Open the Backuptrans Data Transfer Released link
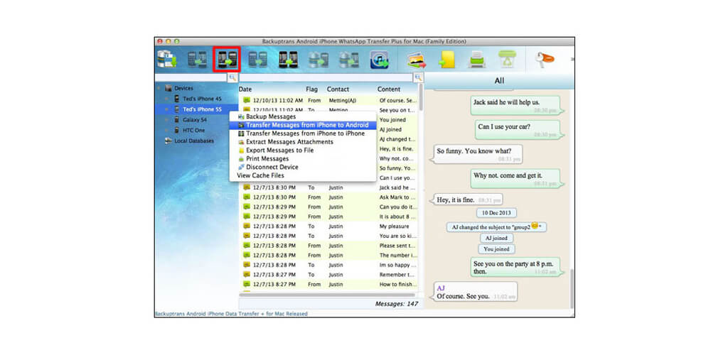Viewport: 711px width, 355px height. tap(231, 313)
